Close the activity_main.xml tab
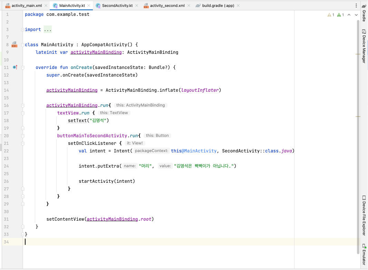This screenshot has width=368, height=270. (46, 6)
